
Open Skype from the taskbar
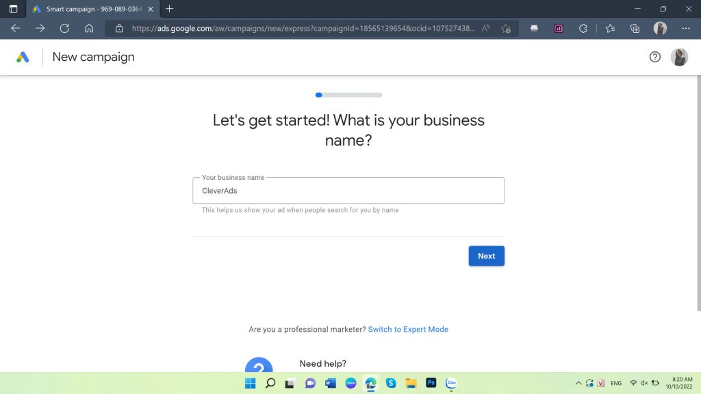click(x=391, y=383)
